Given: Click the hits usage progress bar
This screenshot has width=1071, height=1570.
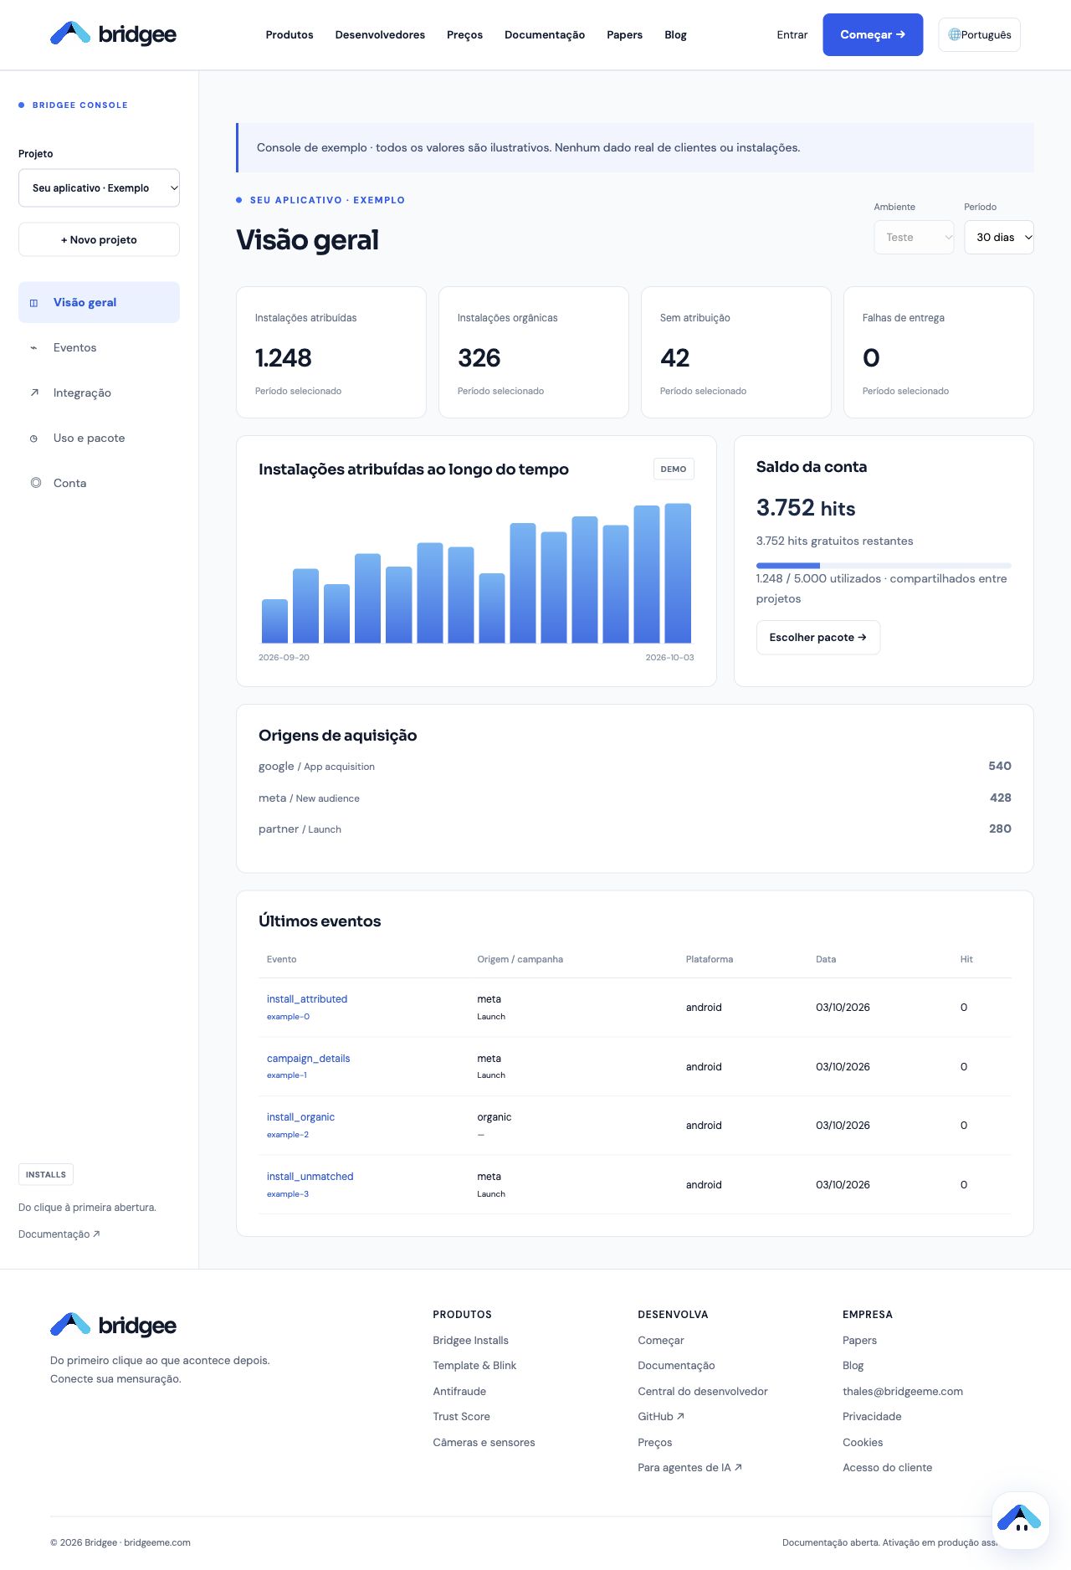Looking at the screenshot, I should [884, 566].
